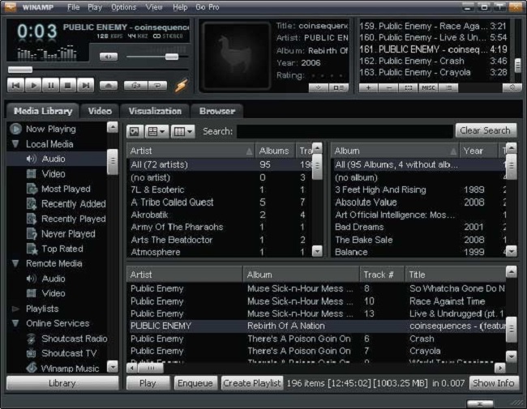The image size is (527, 409).
Task: Open Shoutcast Radio
Action: 75,339
